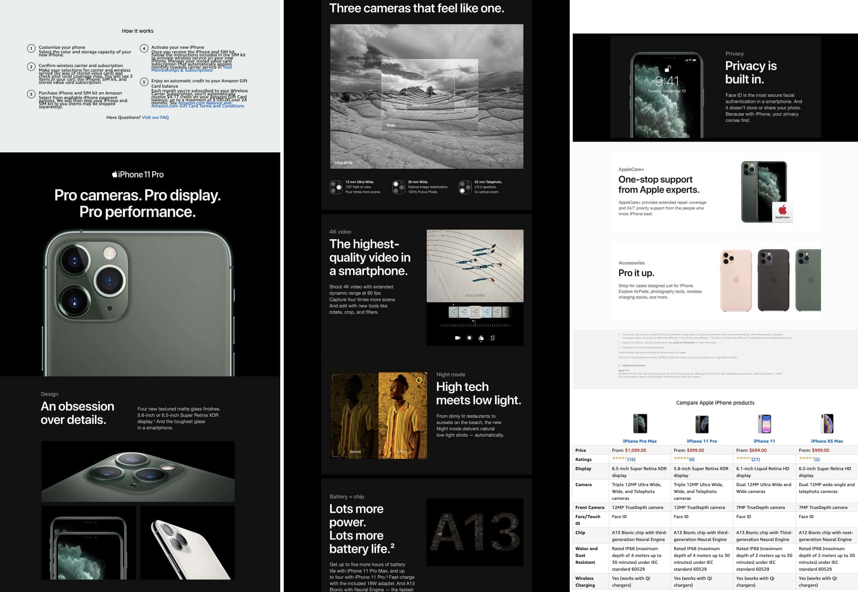Click the Telephoto frame label in landscape photo
The width and height of the screenshot is (858, 592).
coord(419,105)
